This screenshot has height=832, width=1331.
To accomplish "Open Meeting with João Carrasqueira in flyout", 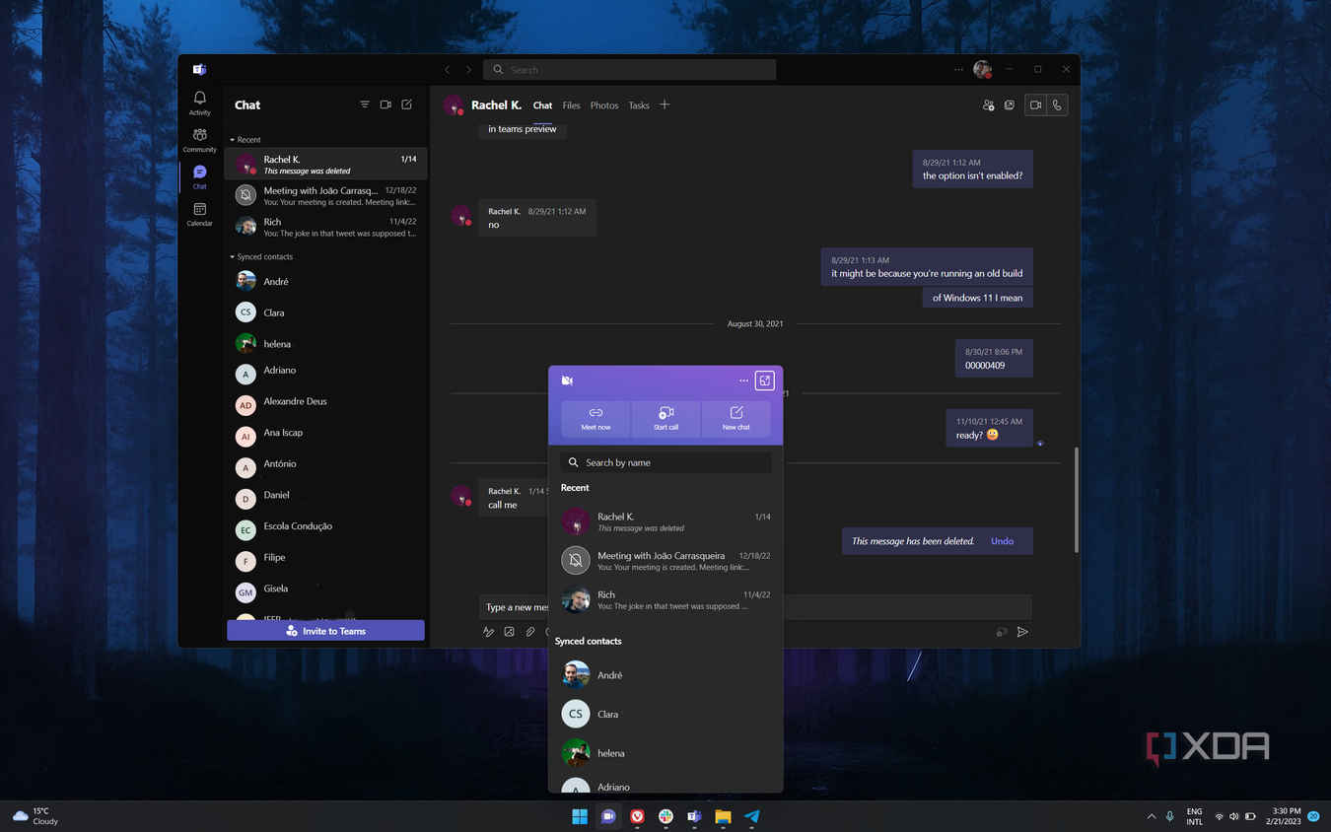I will tap(665, 561).
